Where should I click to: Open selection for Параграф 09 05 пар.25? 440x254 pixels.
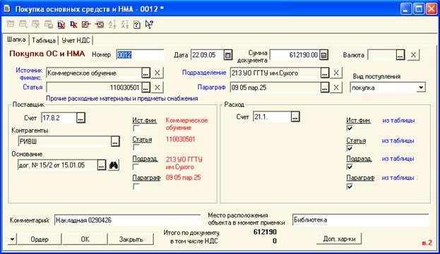325,87
